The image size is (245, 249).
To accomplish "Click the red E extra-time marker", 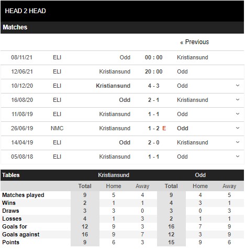I will [x=164, y=128].
